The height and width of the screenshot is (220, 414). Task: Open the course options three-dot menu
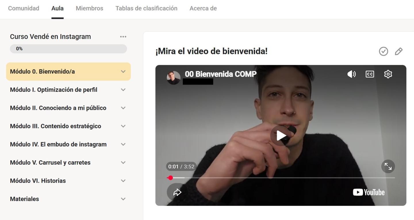(123, 37)
